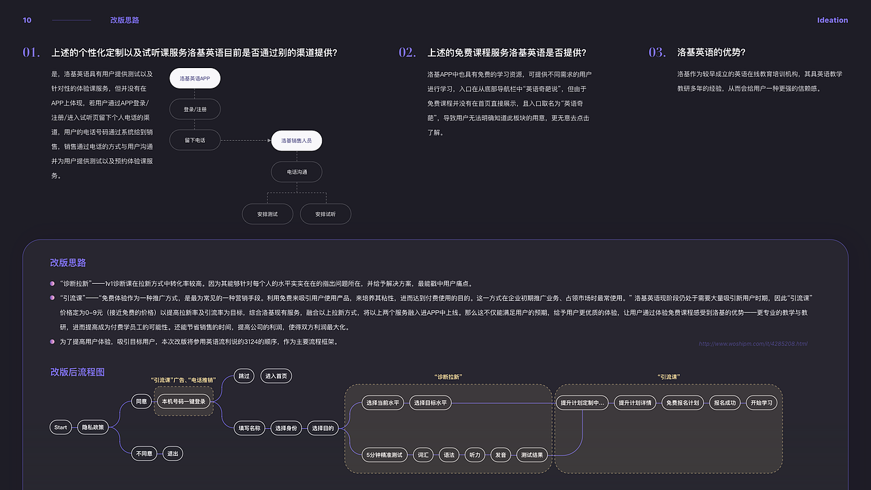Click the “诊断拉新” label above the flowchart group
This screenshot has width=871, height=490.
448,376
